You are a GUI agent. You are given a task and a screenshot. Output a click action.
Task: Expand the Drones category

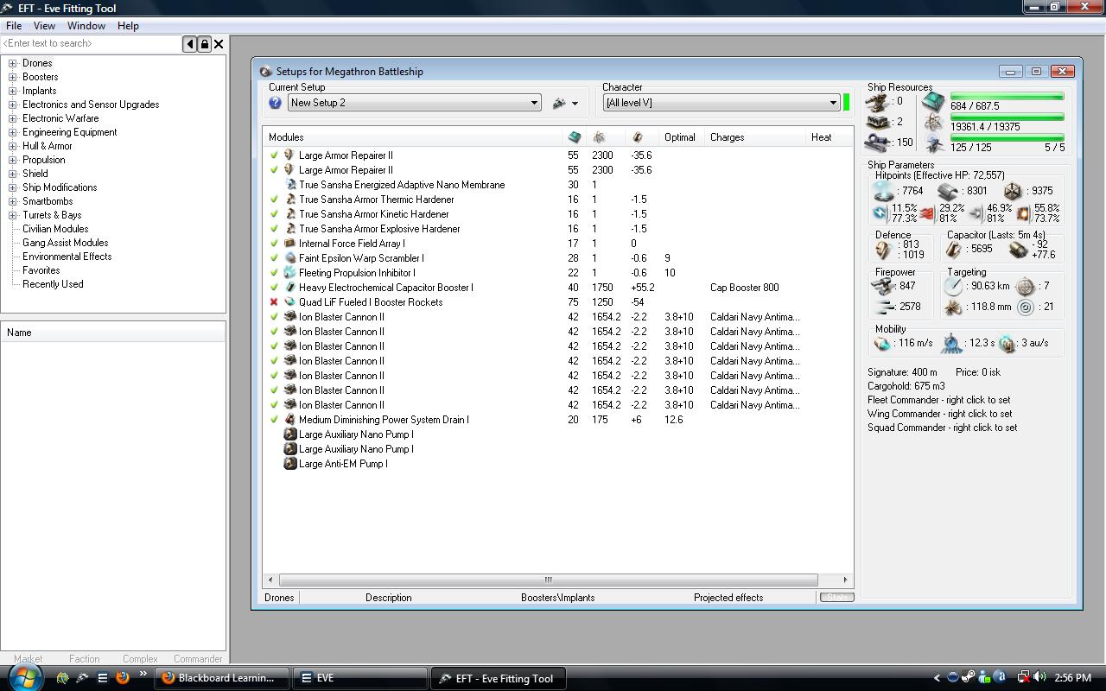(x=13, y=63)
